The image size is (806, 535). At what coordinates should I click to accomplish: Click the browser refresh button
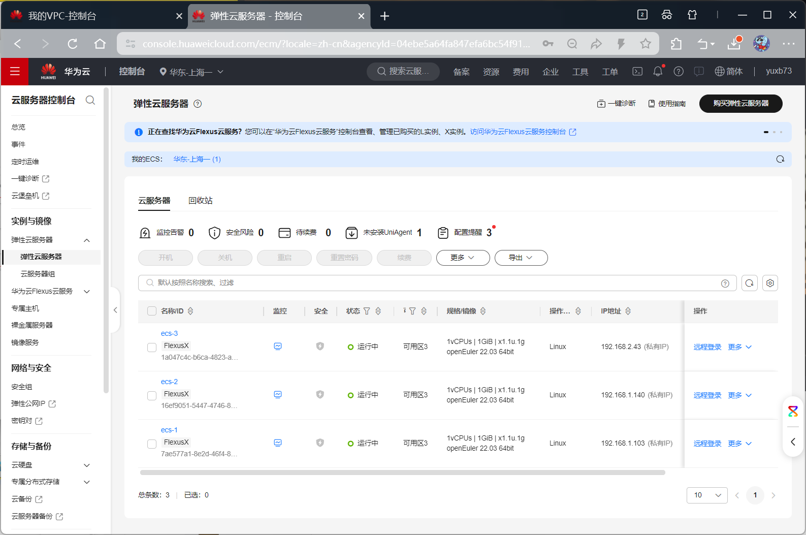coord(73,44)
